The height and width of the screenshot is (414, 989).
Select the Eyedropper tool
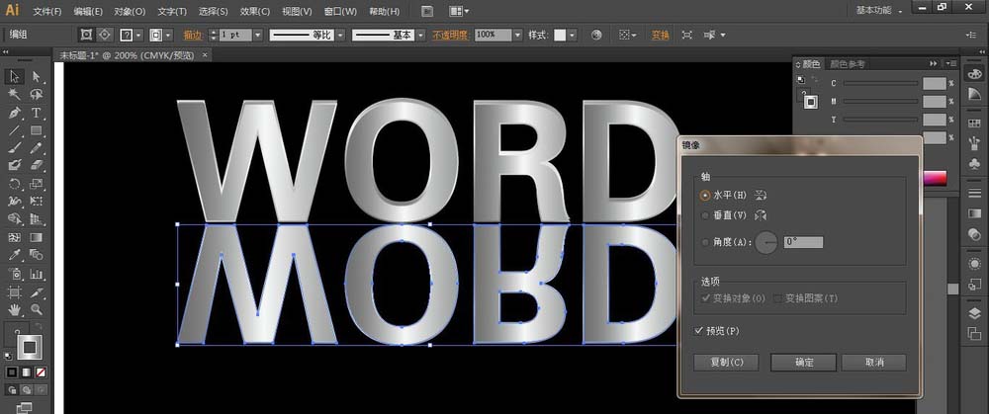coord(15,255)
